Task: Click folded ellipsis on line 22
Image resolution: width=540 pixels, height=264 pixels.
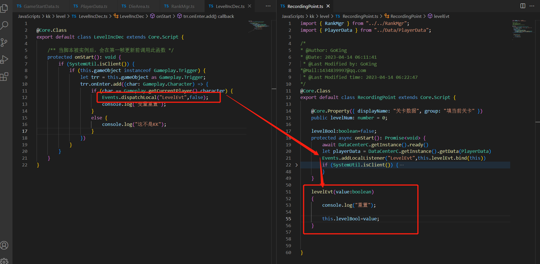Action: [x=402, y=165]
